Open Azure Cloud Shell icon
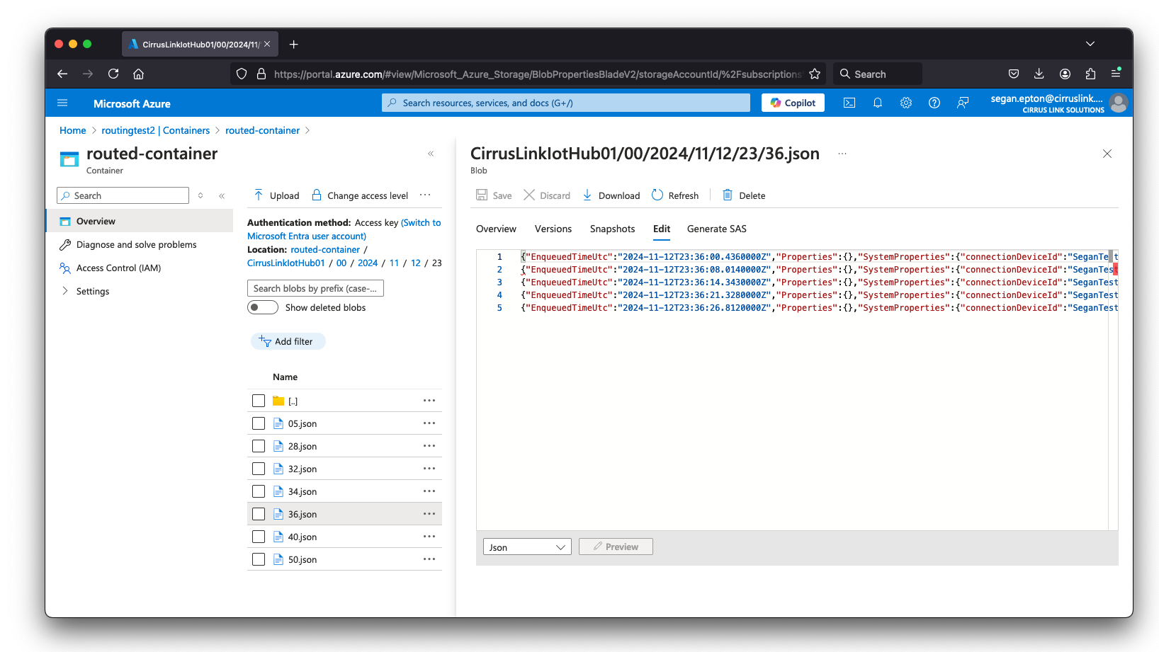Image resolution: width=1159 pixels, height=652 pixels. click(849, 103)
